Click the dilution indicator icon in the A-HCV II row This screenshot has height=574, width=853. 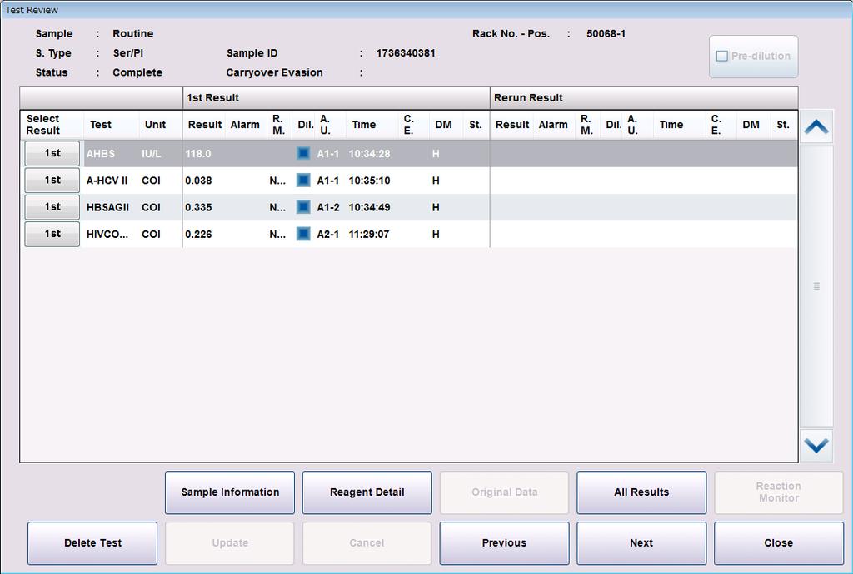click(x=303, y=181)
